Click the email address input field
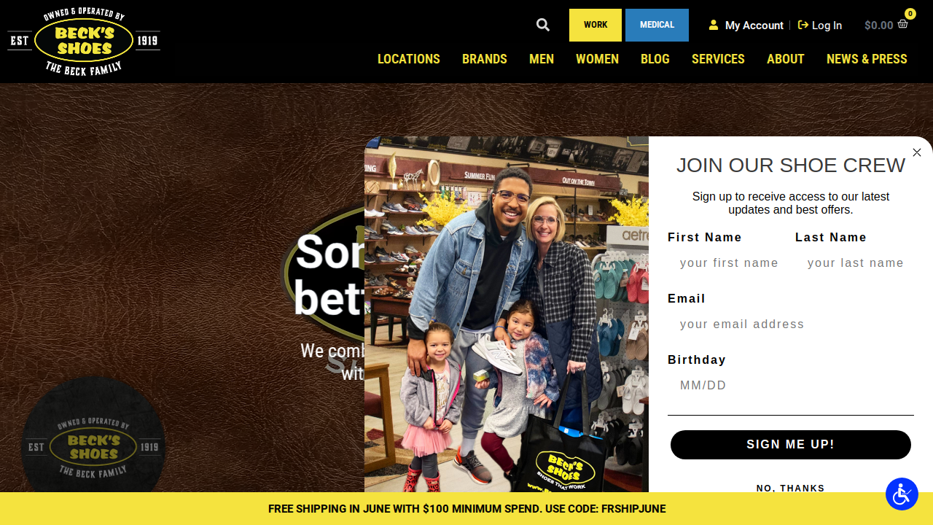The height and width of the screenshot is (525, 933). pyautogui.click(x=791, y=324)
